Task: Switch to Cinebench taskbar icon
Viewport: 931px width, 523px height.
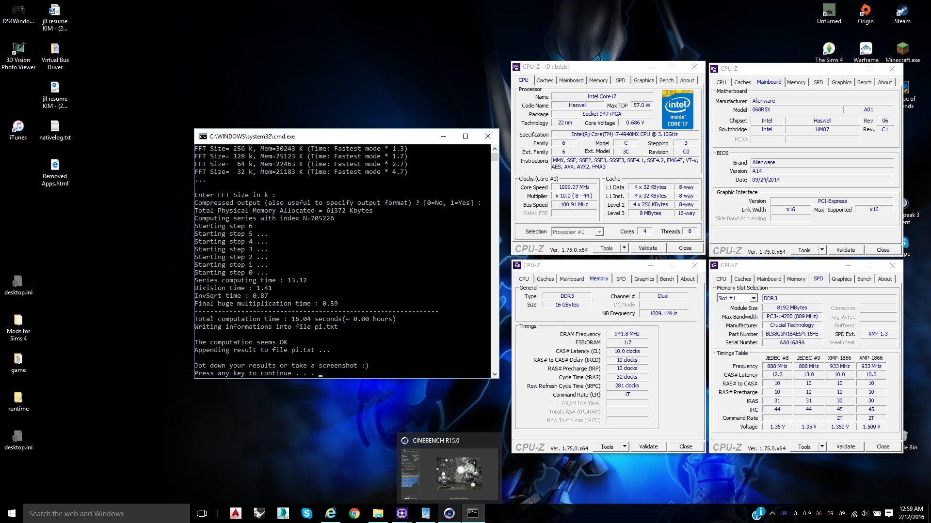Action: (449, 513)
